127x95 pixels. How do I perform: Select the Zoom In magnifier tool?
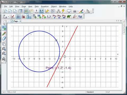click(x=4, y=49)
